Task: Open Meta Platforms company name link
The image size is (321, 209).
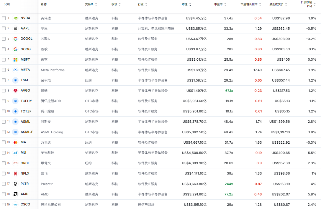Action: pos(53,70)
